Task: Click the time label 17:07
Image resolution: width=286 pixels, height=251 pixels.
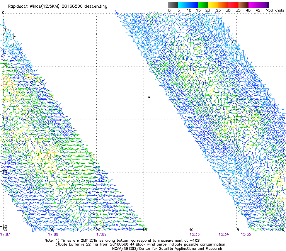Action: click(5, 234)
